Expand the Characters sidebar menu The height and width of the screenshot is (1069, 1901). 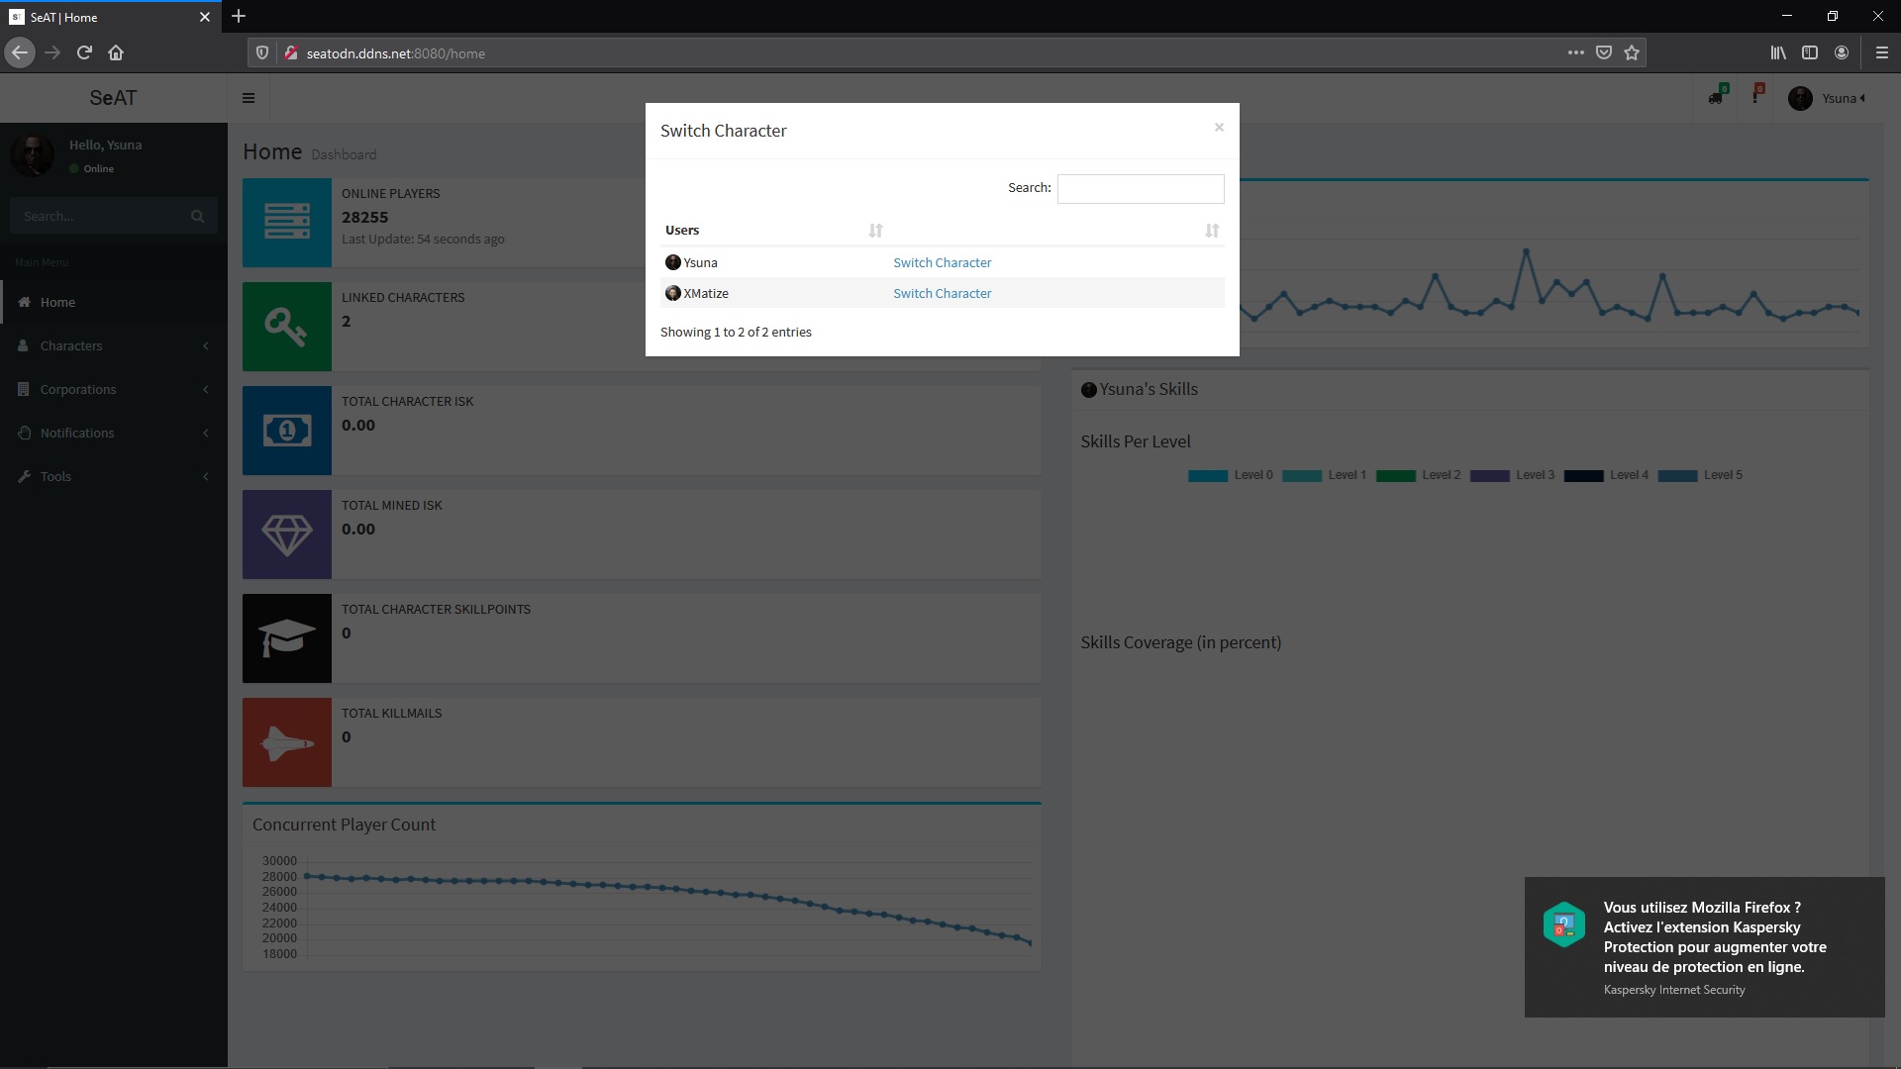71,345
